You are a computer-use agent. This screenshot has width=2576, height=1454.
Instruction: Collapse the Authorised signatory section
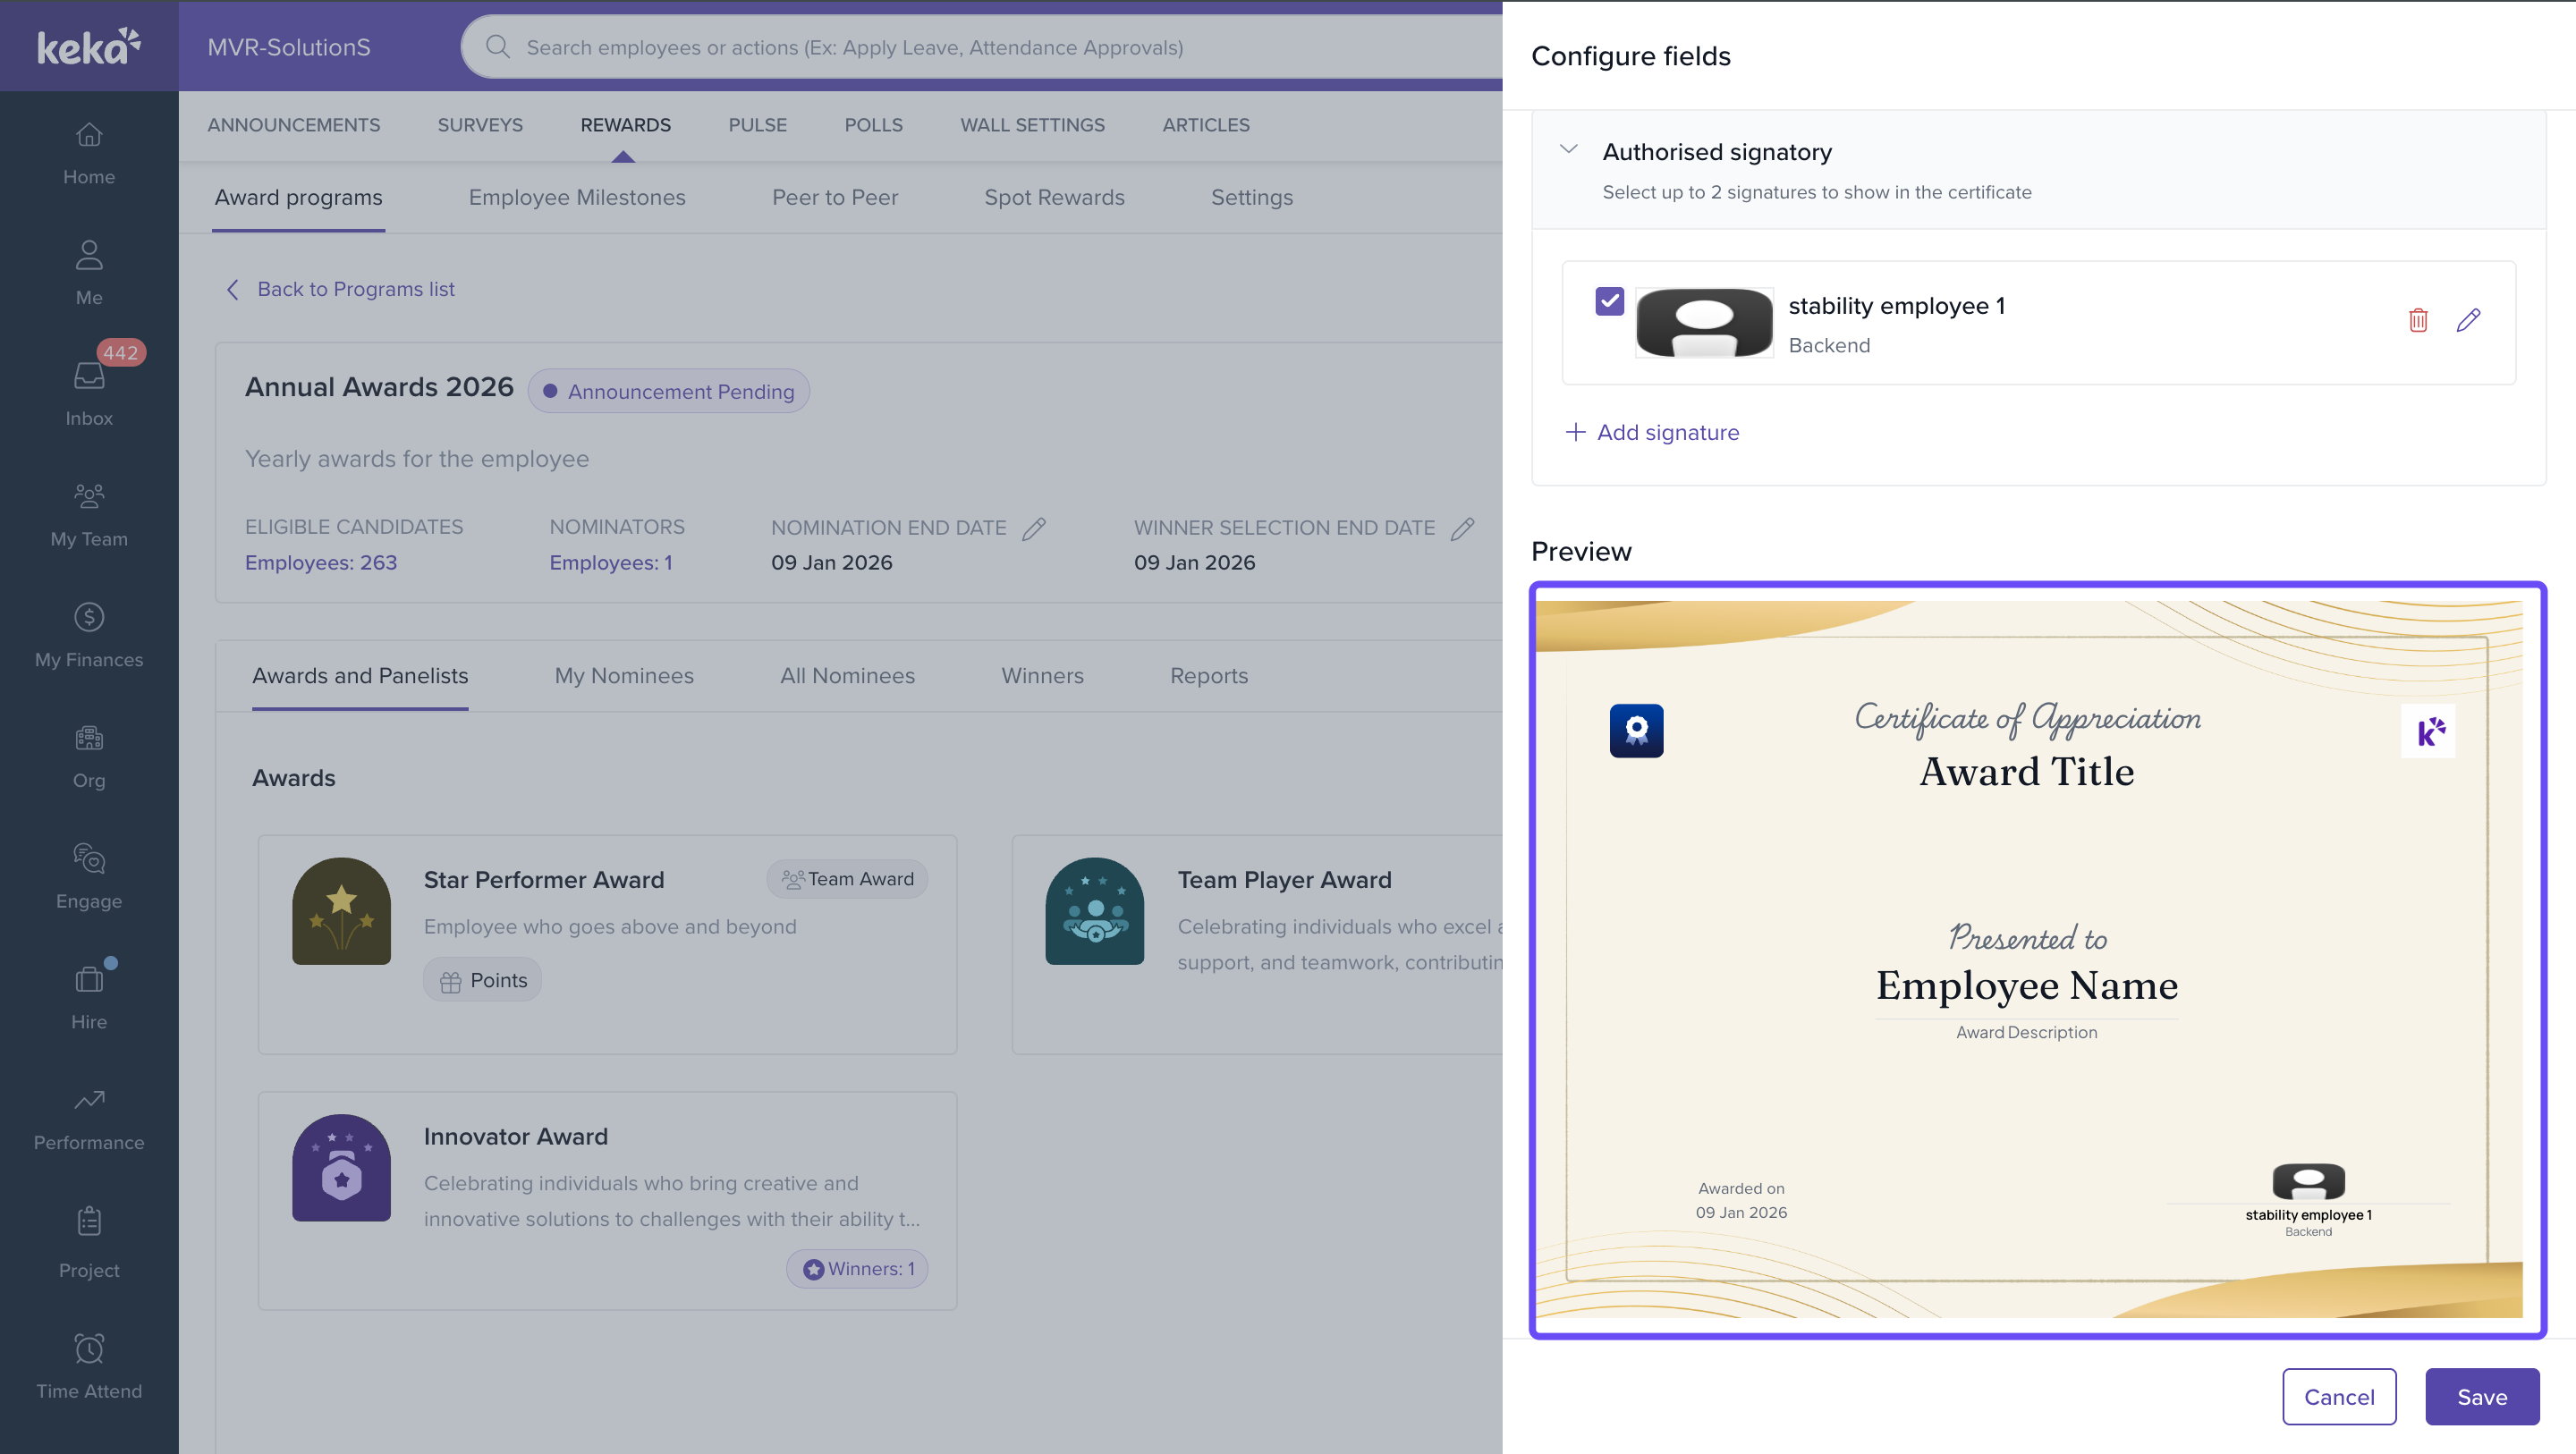[1568, 150]
